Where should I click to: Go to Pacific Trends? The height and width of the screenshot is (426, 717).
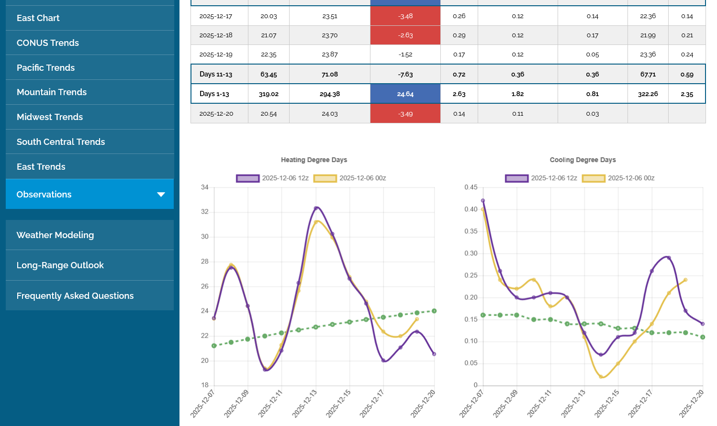coord(45,68)
